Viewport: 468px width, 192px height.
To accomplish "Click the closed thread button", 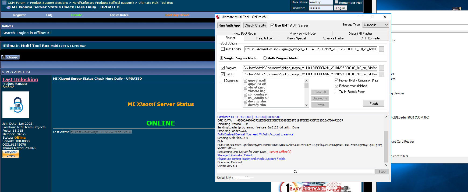I will (x=10, y=57).
